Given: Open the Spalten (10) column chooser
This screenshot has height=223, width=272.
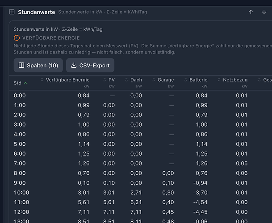Looking at the screenshot, I should tap(38, 65).
